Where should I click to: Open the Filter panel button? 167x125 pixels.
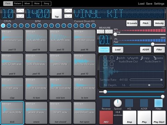point(159,50)
